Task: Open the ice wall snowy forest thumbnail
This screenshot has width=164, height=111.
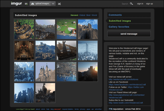Action: pos(88,50)
